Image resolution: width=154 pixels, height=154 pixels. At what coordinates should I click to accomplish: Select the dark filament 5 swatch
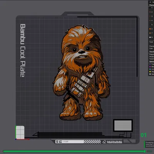(x=150, y=25)
